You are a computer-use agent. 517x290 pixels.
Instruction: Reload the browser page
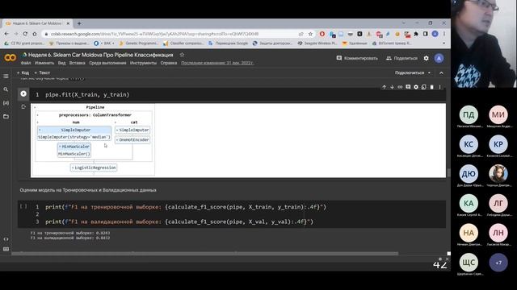pyautogui.click(x=25, y=34)
